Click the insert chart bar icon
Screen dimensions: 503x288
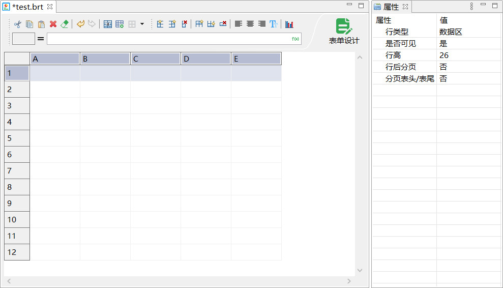point(289,24)
